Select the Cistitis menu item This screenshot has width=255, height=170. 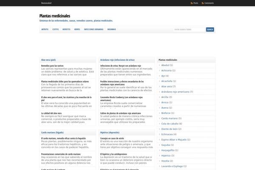(55, 29)
